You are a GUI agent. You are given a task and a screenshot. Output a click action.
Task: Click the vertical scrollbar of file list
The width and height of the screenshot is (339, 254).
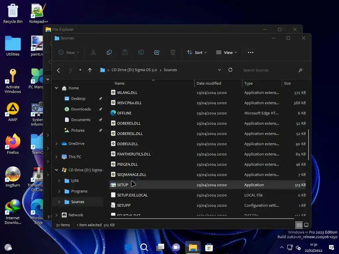pyautogui.click(x=309, y=145)
